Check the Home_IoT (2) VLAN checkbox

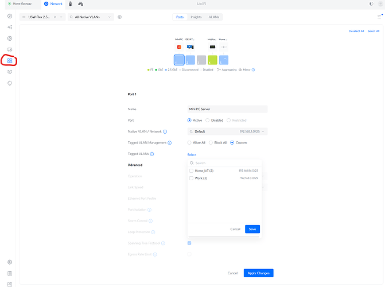coord(191,170)
